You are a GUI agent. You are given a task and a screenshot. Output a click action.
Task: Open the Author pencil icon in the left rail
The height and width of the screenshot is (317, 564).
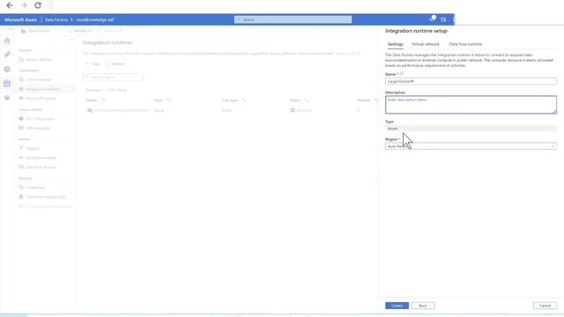(7, 55)
